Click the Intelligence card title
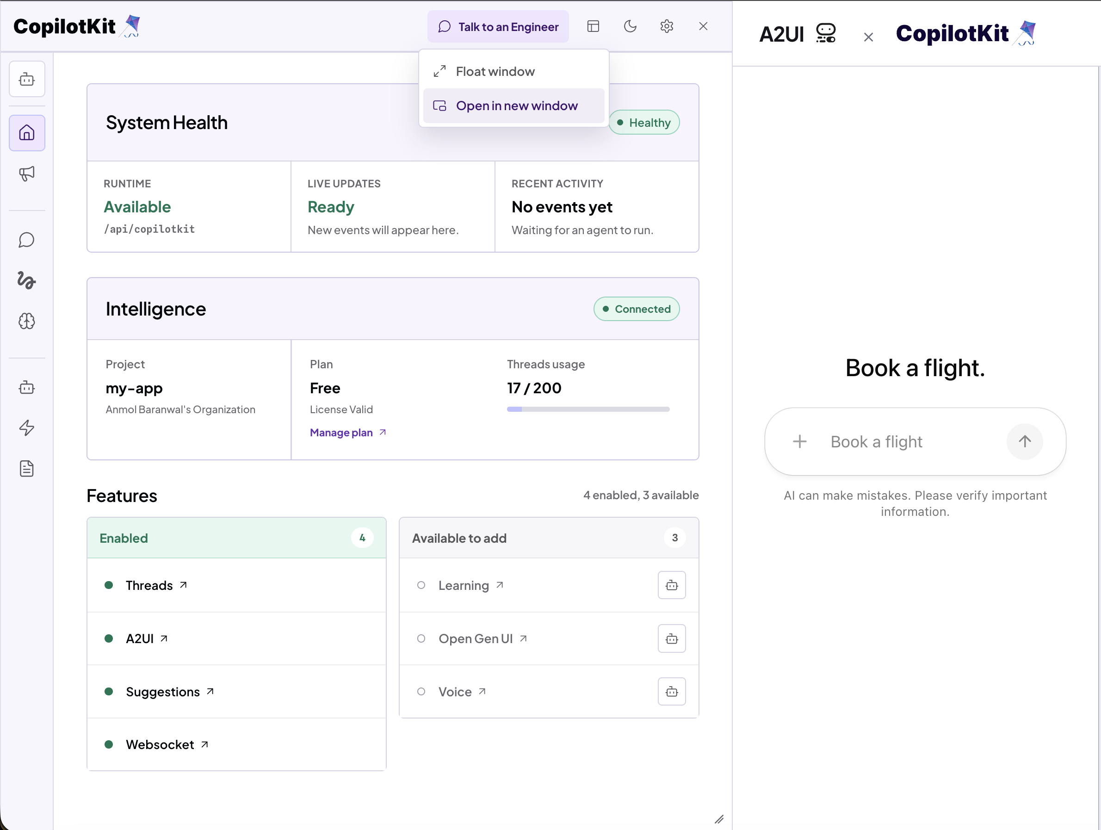 [155, 309]
